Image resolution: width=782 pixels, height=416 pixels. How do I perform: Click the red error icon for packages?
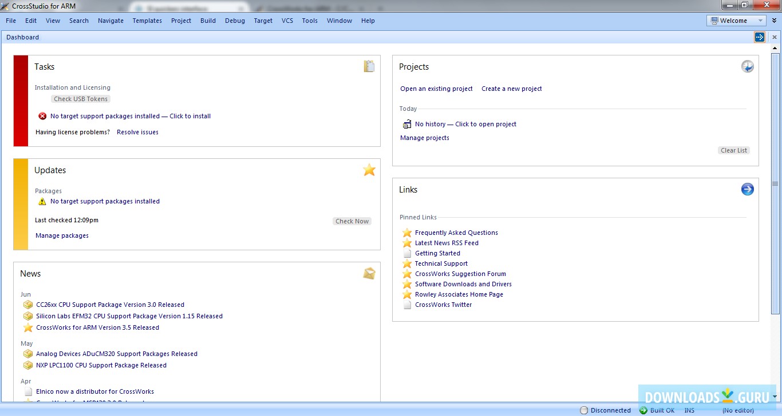42,116
